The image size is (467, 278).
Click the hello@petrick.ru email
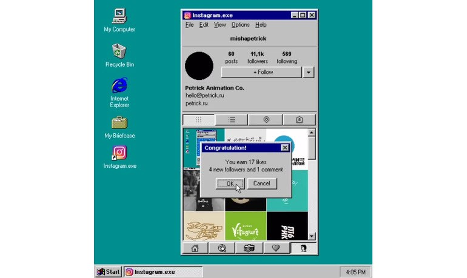pos(205,95)
